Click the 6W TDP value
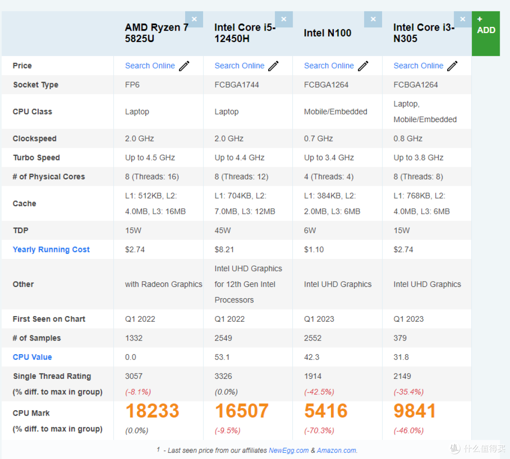 point(310,231)
